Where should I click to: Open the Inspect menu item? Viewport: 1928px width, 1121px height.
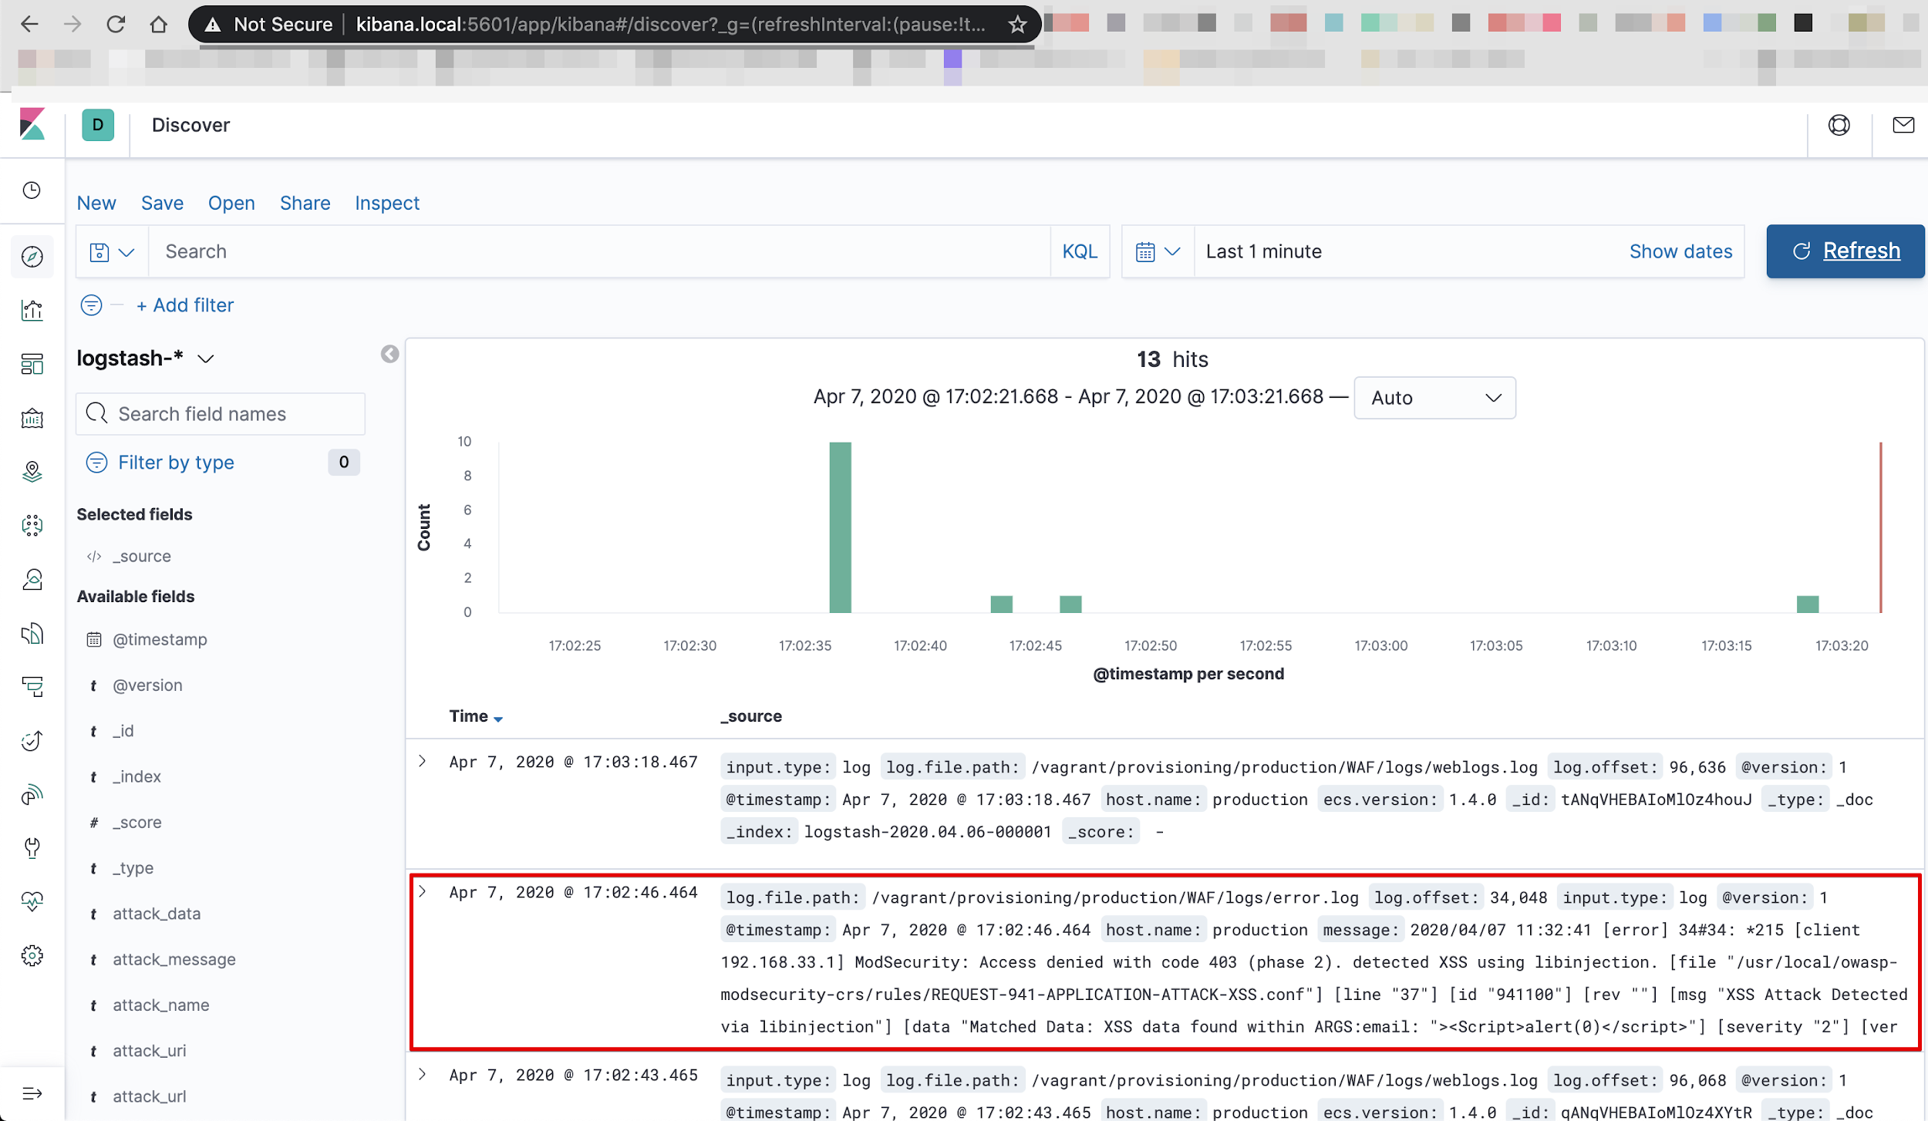(386, 203)
